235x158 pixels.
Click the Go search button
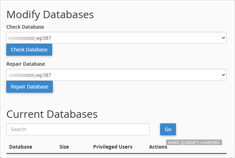tap(168, 129)
